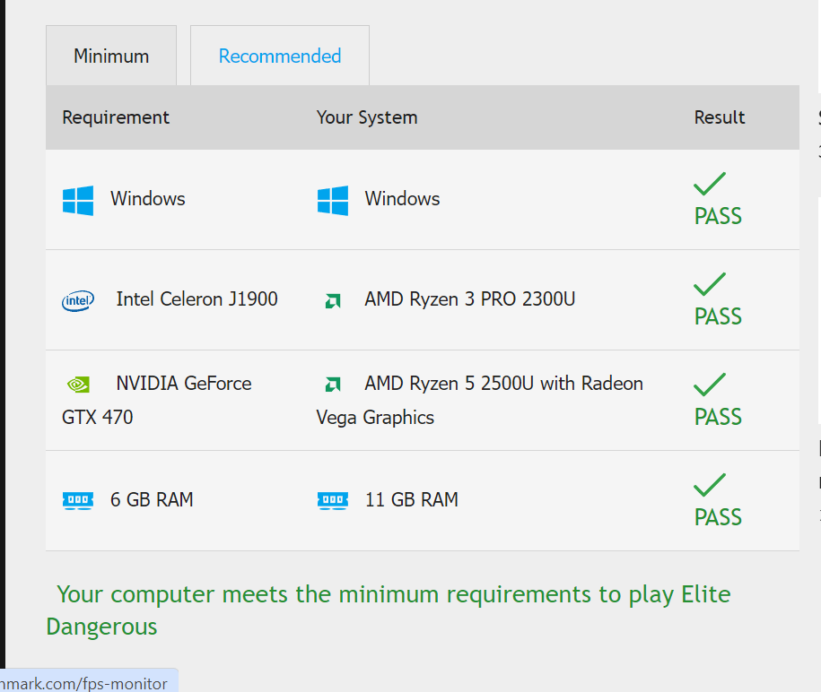Click PASS in the 6 GB RAM row
Image resolution: width=821 pixels, height=692 pixels.
pos(718,517)
